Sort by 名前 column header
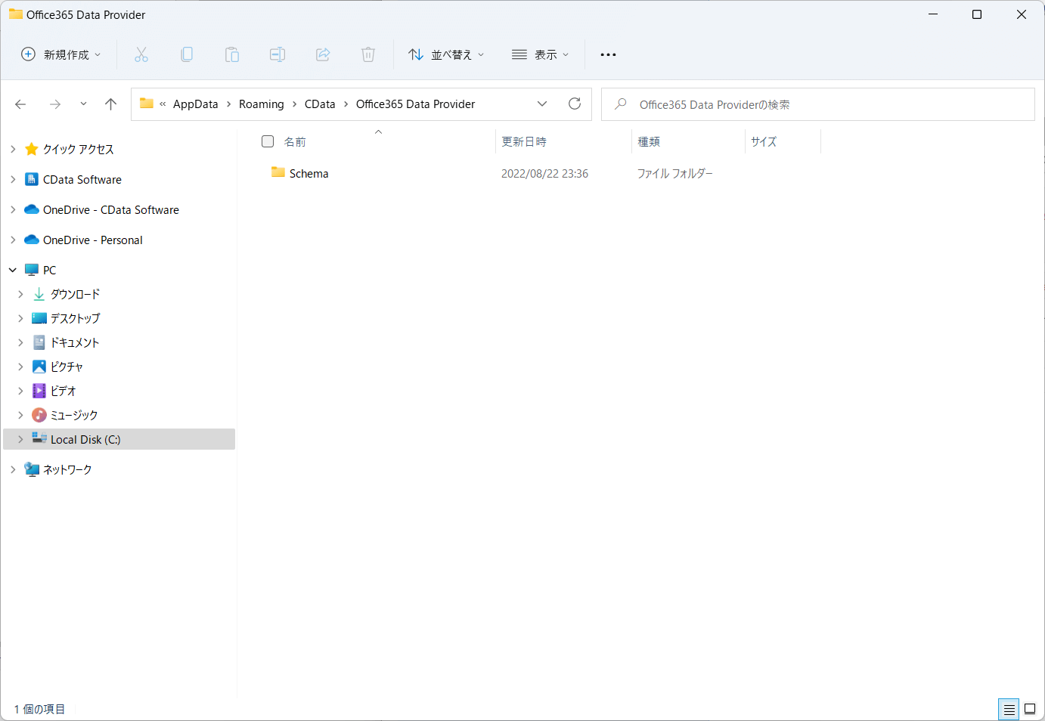Screen dimensions: 1045x721 295,141
